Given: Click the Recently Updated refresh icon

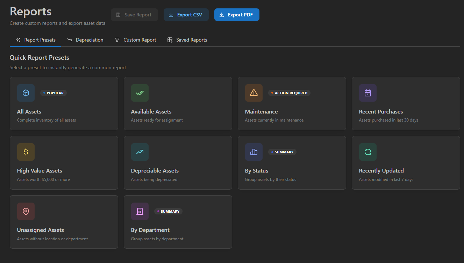Looking at the screenshot, I should pos(367,152).
